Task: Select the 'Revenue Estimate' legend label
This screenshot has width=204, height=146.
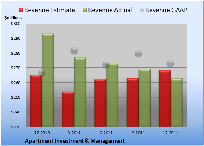Action: (50, 10)
